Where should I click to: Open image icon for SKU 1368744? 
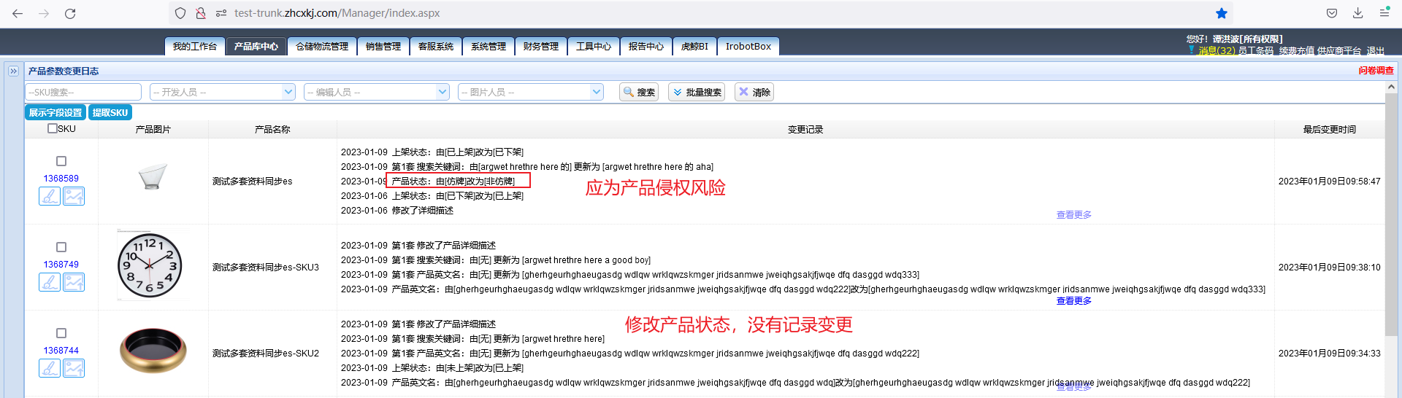tap(74, 368)
